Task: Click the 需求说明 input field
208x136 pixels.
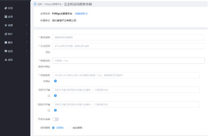Action: click(x=128, y=37)
